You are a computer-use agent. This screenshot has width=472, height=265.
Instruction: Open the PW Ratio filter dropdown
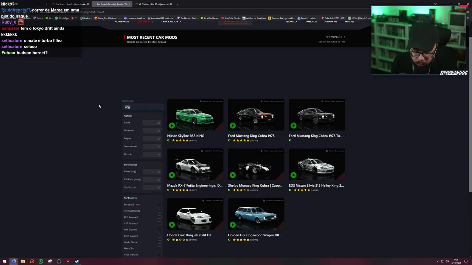pos(152,180)
